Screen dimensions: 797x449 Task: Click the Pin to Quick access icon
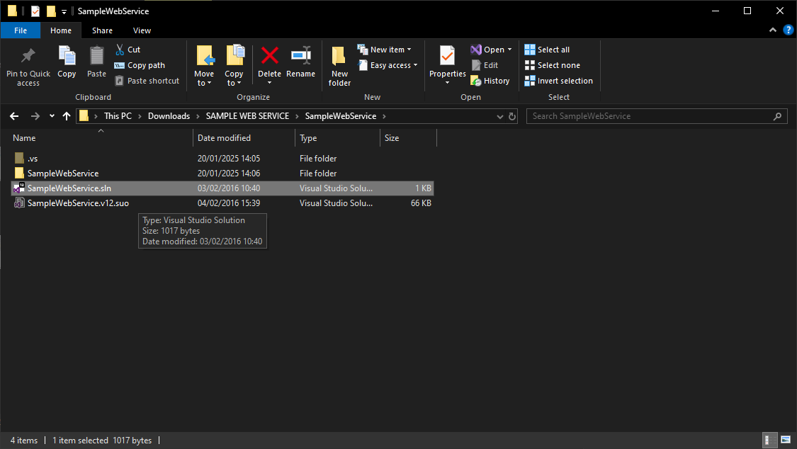coord(28,56)
